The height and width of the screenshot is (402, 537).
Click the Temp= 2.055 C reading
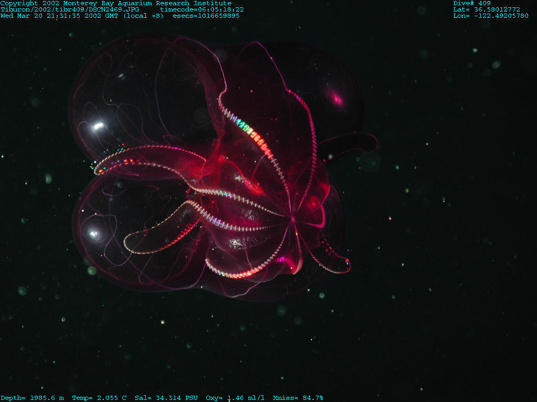(x=99, y=398)
